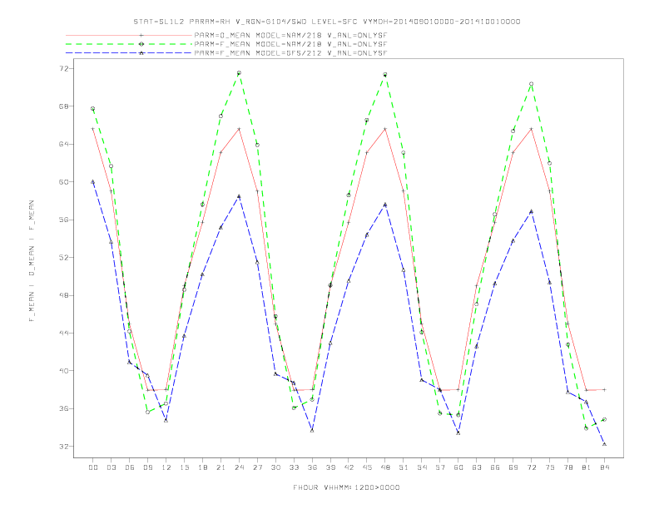Click x-axis tick label 84
659x509 pixels.
pyautogui.click(x=604, y=467)
